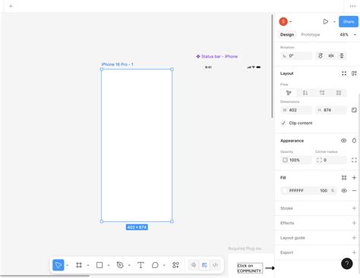Image resolution: width=360 pixels, height=278 pixels.
Task: Select the Comment tool
Action: (x=155, y=265)
